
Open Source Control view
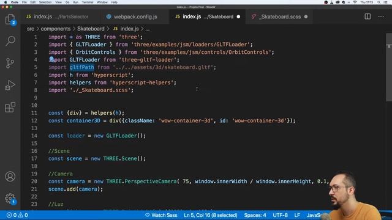point(10,63)
